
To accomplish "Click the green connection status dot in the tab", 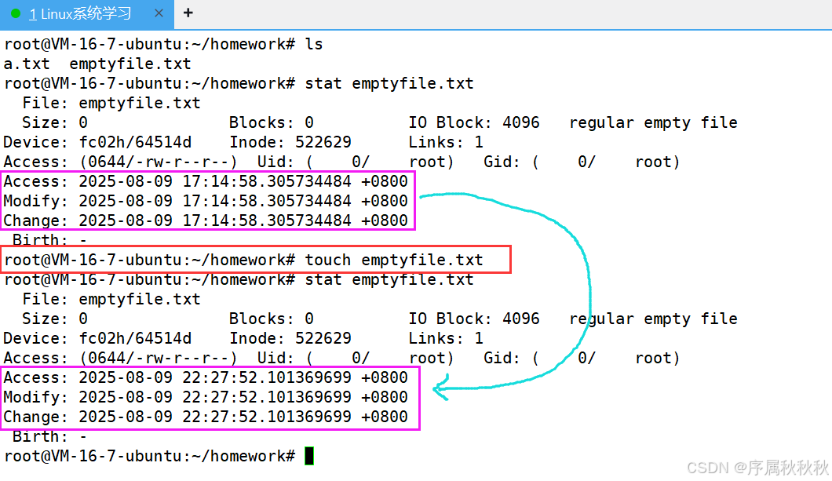I will (16, 14).
